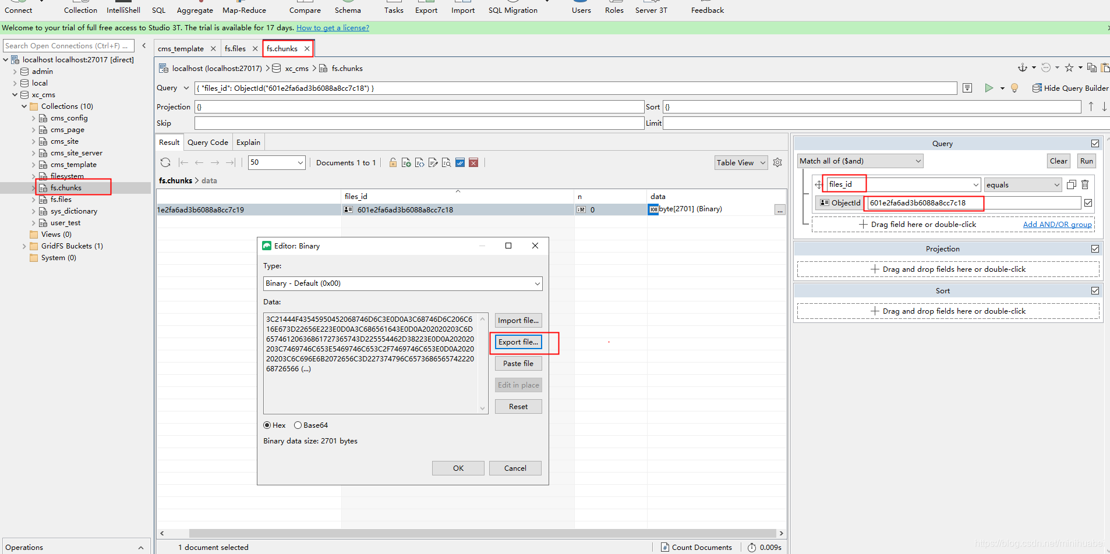Toggle the Query section checkbox
This screenshot has width=1110, height=554.
(1095, 143)
